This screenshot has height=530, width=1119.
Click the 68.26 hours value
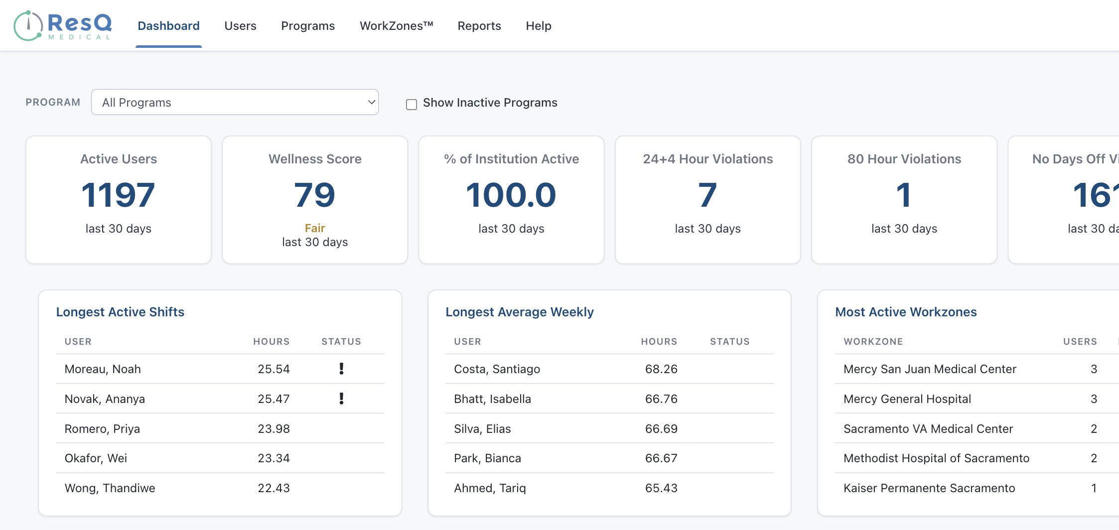coord(661,369)
